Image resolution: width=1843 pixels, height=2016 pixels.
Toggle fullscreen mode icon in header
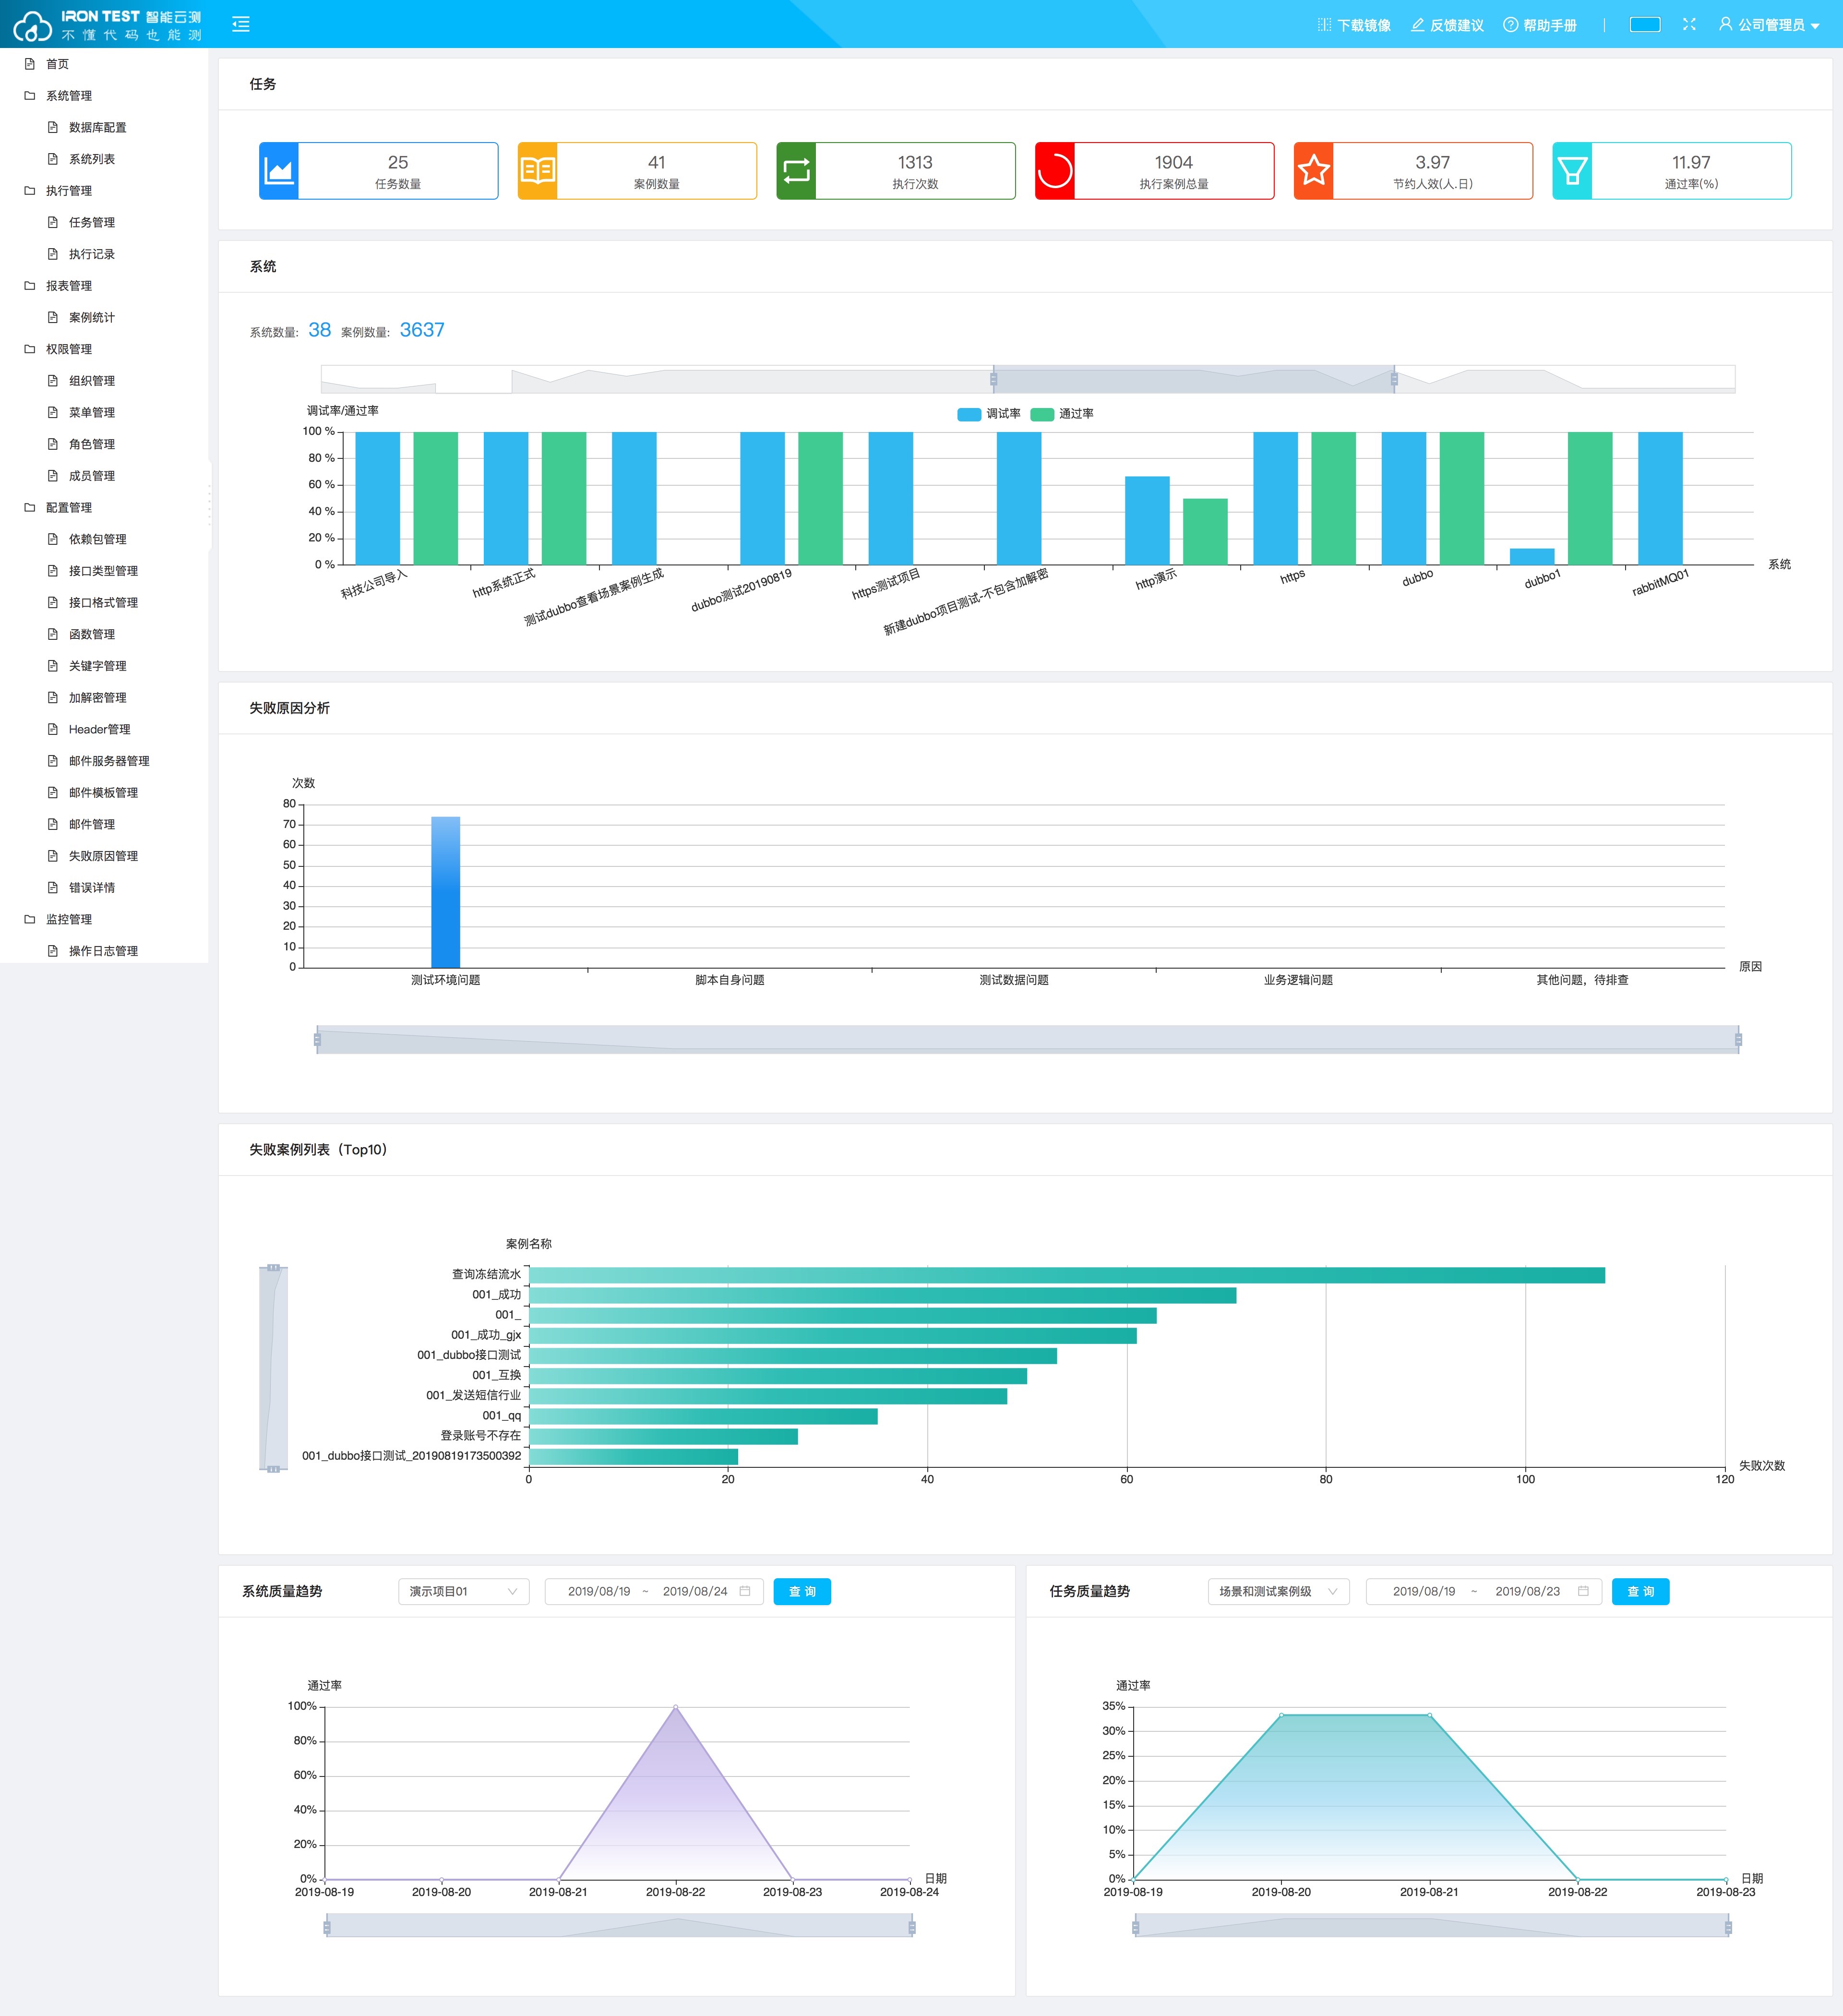[x=1689, y=24]
